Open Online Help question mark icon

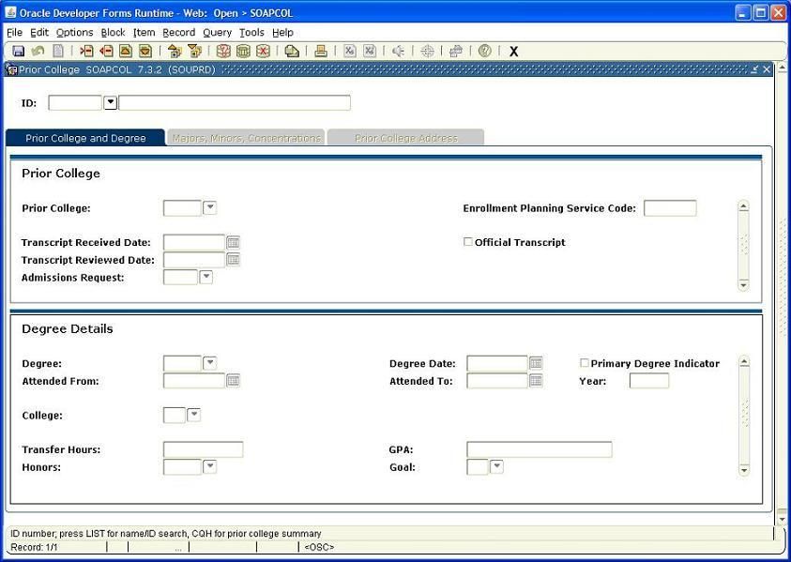pyautogui.click(x=485, y=51)
